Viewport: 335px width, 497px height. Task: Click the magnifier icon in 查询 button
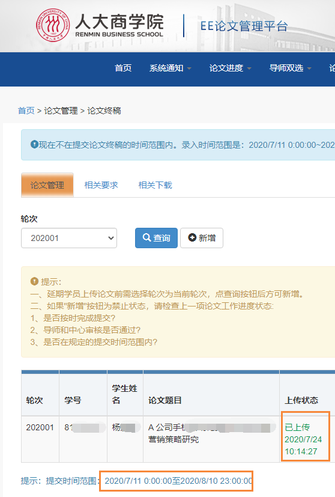click(x=146, y=237)
